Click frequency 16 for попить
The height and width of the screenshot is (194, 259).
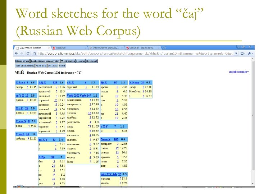[x=90, y=113]
